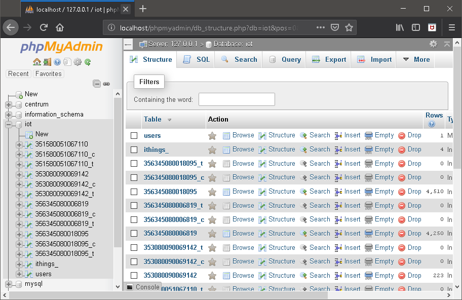The image size is (462, 300).
Task: Toggle Firefox sidebar view icon
Action: (x=416, y=27)
